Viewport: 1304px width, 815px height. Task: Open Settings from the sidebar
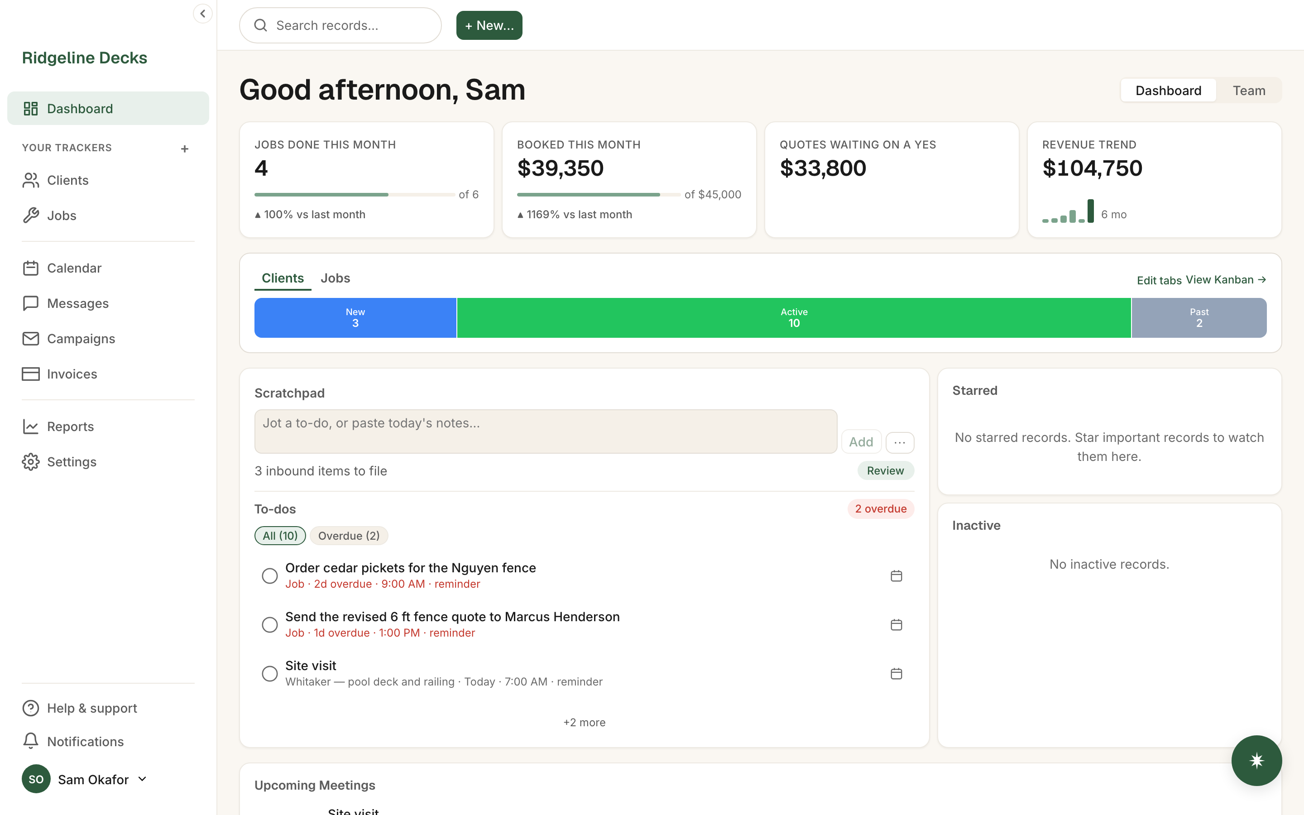pos(108,462)
